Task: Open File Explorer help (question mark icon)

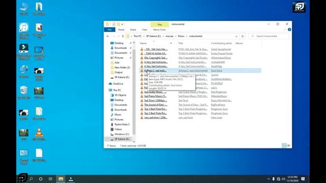Action: 289,29
